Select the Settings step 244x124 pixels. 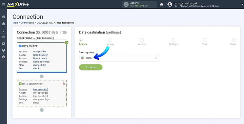pyautogui.click(x=173, y=40)
